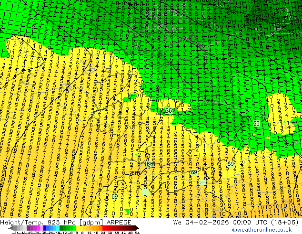Pick the yellow swatch in the legend
The height and width of the screenshot is (234, 302).
(78, 228)
